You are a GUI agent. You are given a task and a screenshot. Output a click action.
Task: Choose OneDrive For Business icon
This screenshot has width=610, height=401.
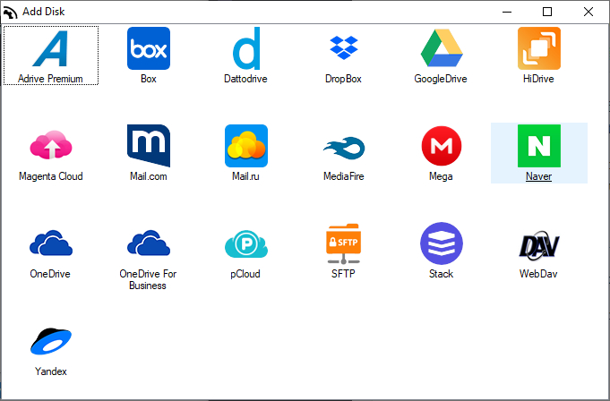point(149,243)
